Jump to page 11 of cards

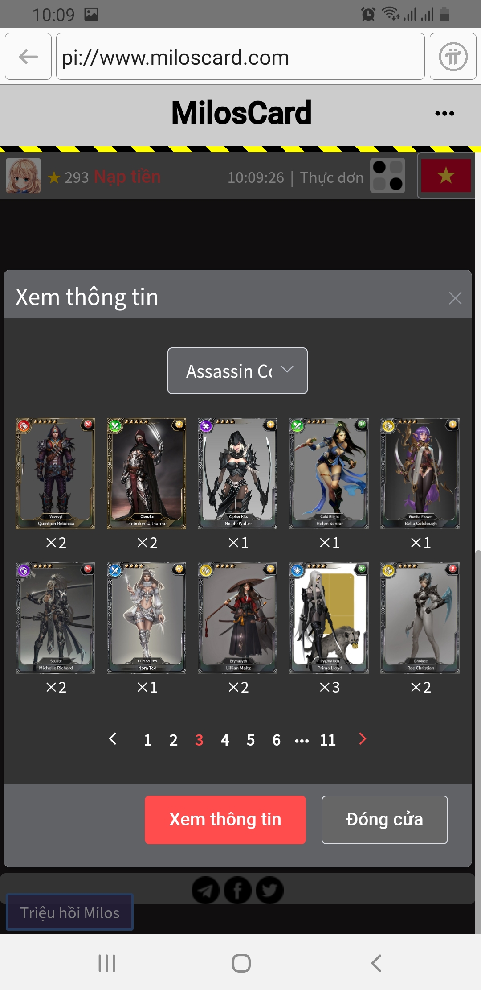click(x=328, y=740)
